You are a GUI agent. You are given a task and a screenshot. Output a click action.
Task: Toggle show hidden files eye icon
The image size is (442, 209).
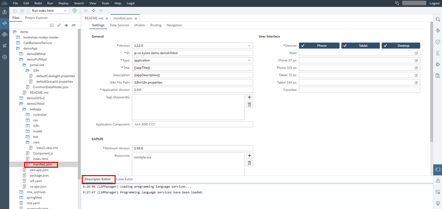(66, 26)
